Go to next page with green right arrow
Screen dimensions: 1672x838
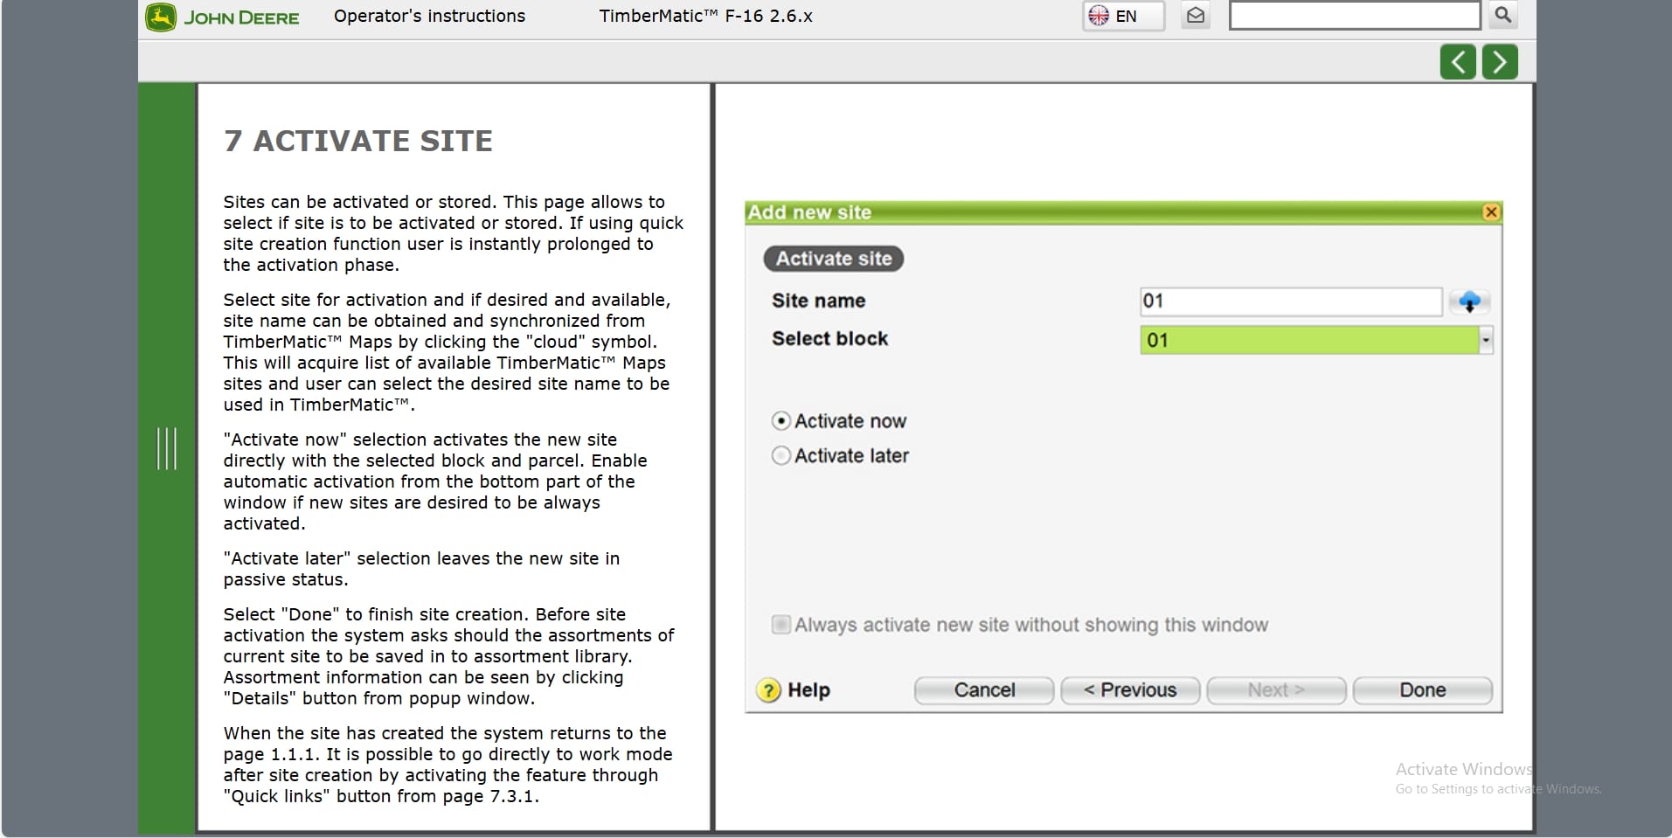1500,62
